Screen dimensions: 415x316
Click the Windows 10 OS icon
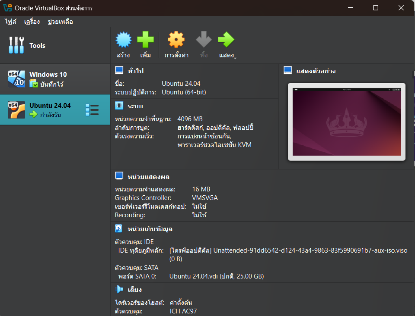(x=16, y=78)
